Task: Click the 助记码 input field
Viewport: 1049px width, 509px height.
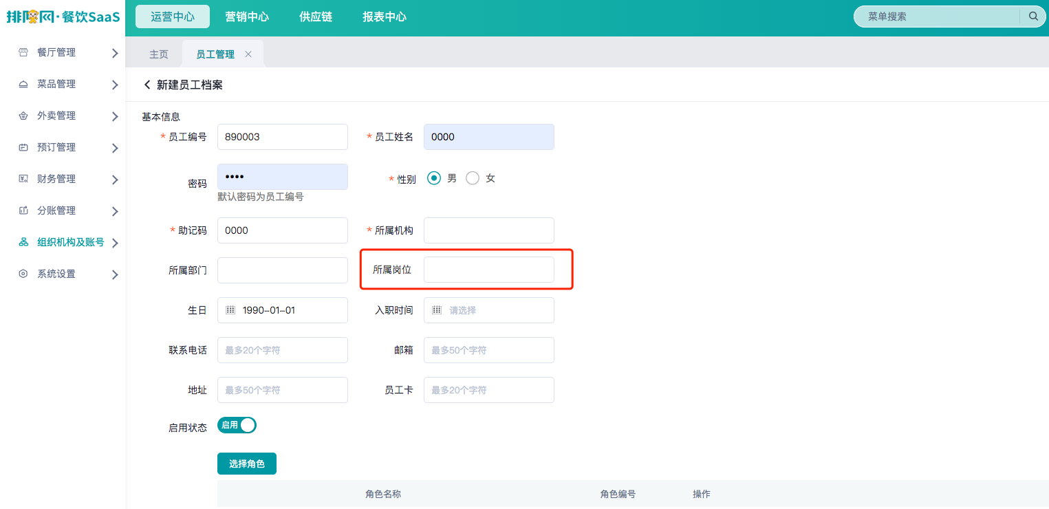Action: [x=283, y=230]
